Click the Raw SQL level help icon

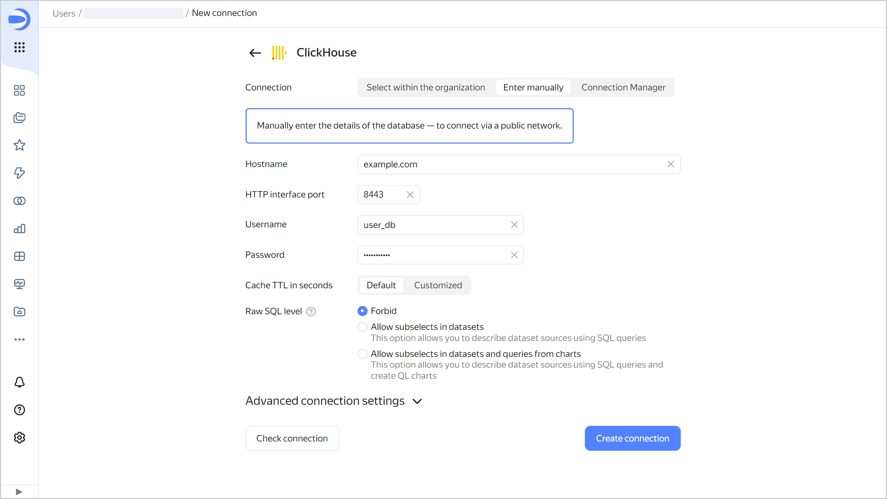[x=311, y=312]
